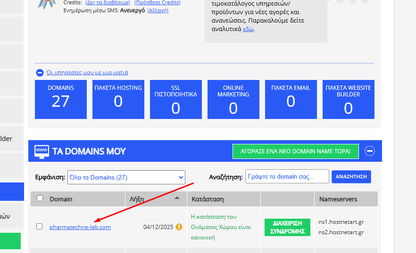Open the Εμφάνιση domains filter dropdown
The image size is (416, 253).
point(126,177)
